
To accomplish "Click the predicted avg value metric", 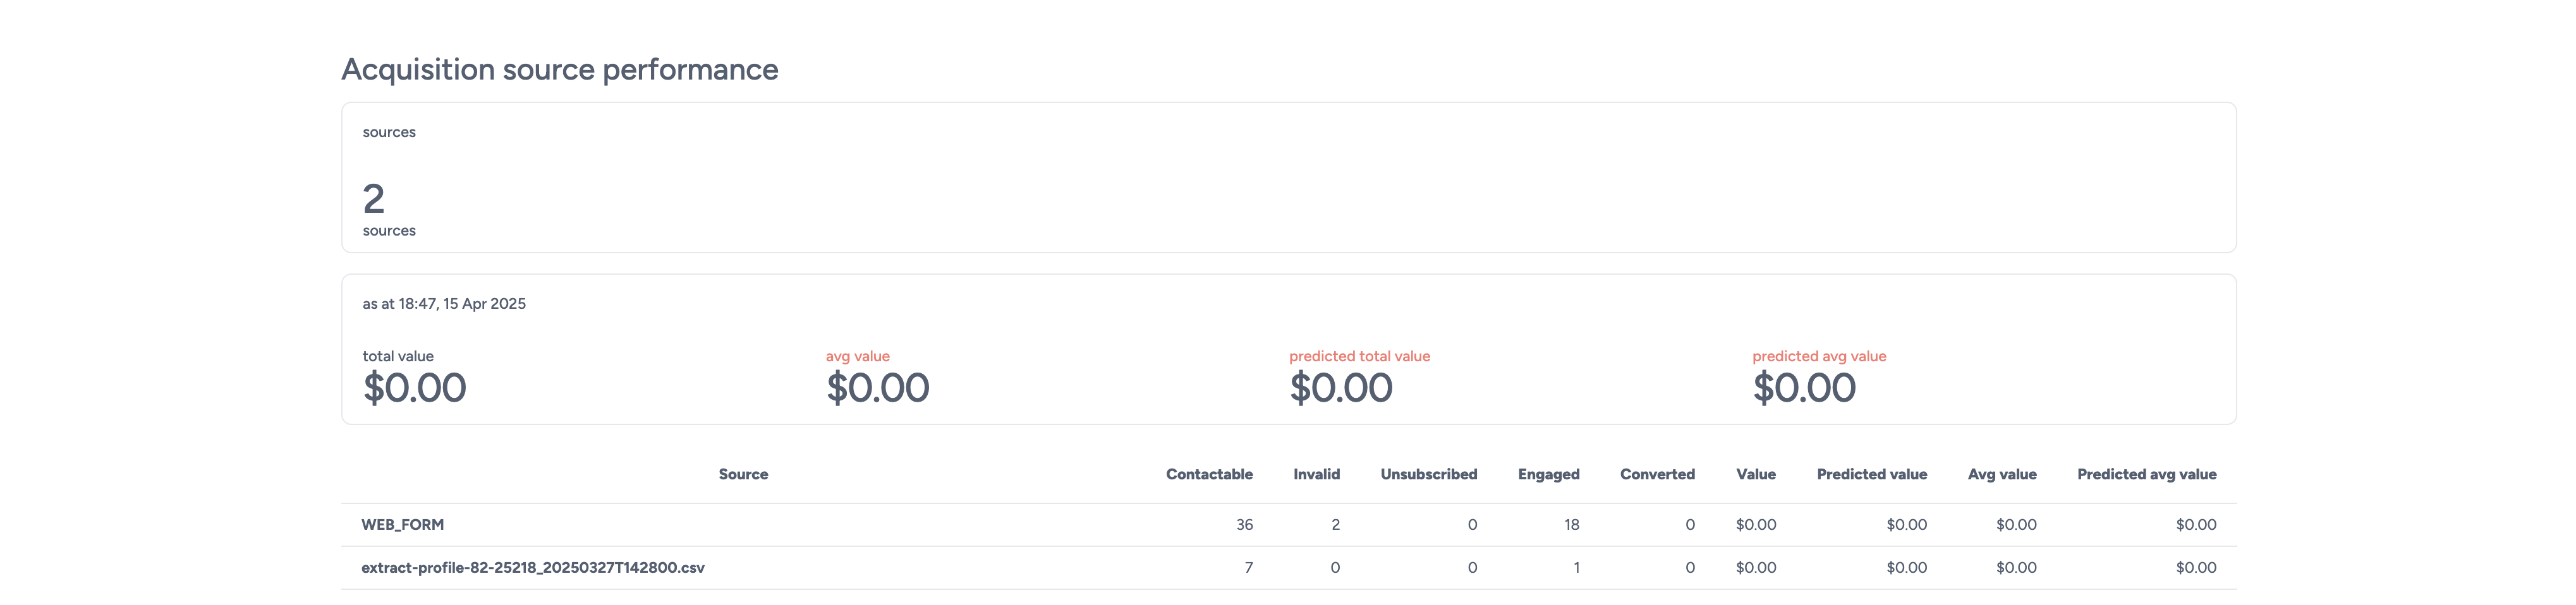I will (x=1804, y=387).
